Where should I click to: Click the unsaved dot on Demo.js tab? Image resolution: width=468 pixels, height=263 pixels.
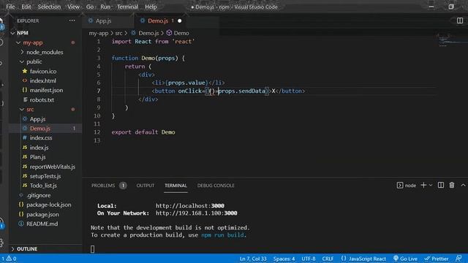180,21
